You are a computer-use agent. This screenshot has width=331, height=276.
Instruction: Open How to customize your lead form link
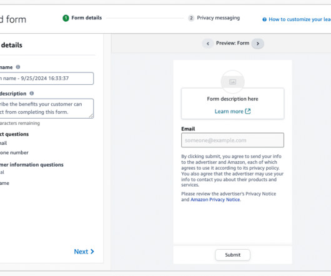coord(300,19)
